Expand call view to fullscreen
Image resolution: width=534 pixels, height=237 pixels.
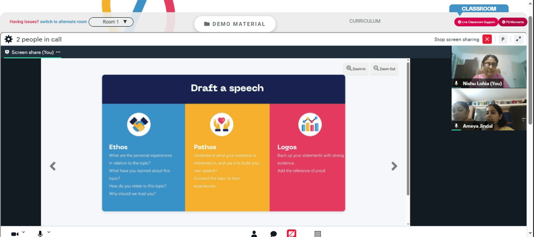tap(519, 39)
